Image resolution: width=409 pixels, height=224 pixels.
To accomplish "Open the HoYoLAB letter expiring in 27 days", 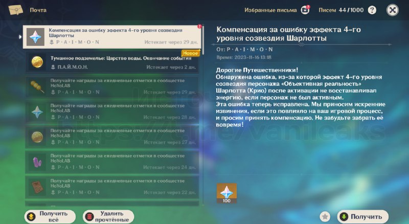I will click(112, 137).
